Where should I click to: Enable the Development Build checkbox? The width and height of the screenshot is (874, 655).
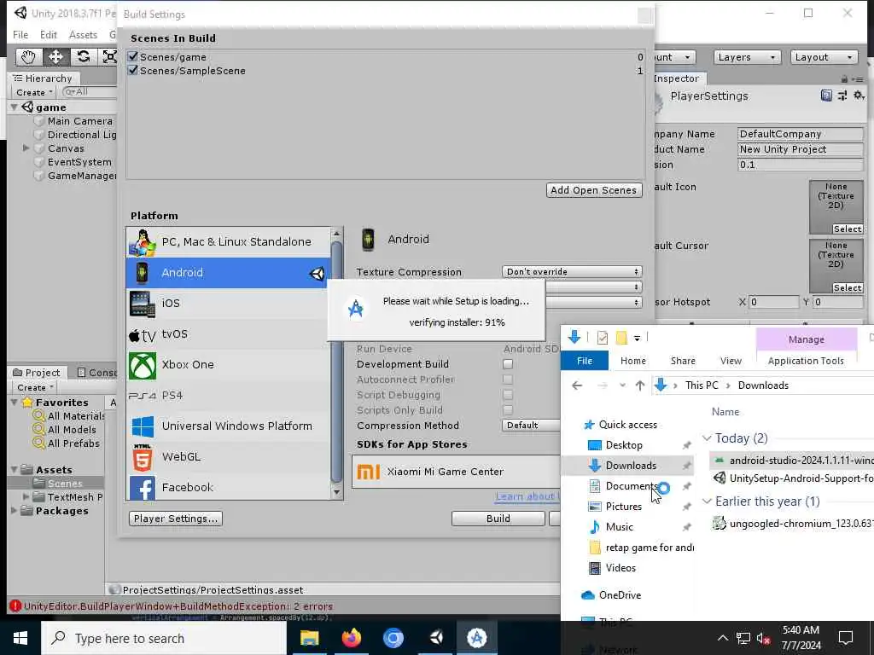pos(508,364)
